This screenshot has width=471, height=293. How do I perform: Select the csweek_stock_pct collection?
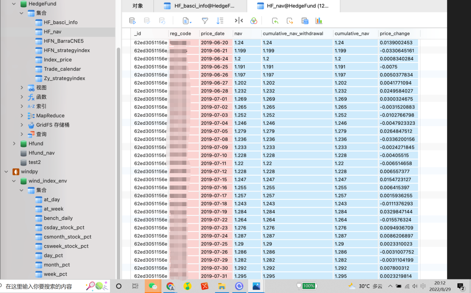click(66, 246)
